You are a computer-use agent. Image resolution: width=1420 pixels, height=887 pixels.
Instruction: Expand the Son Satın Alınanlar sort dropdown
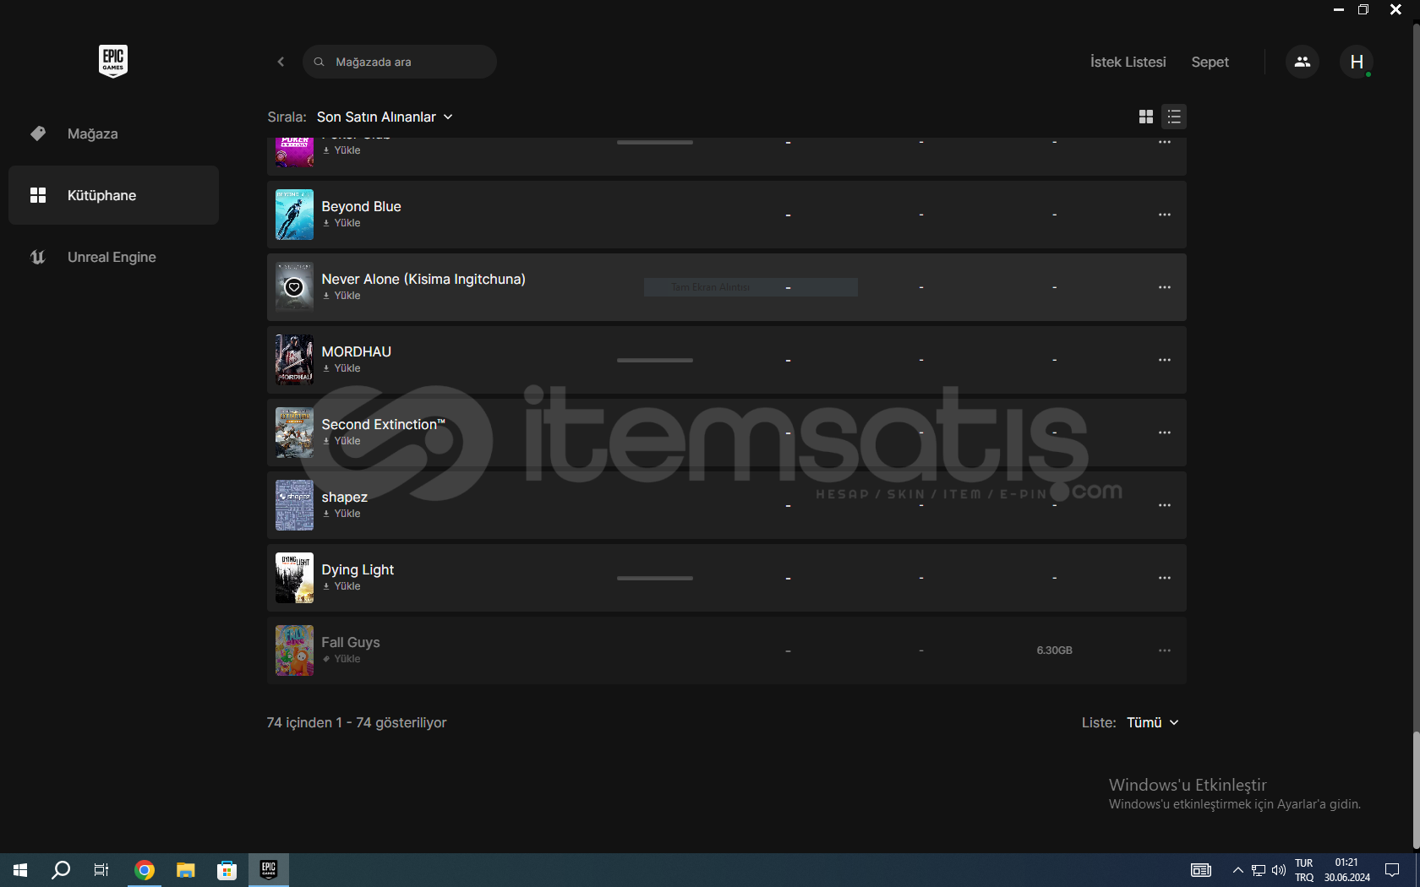coord(385,117)
